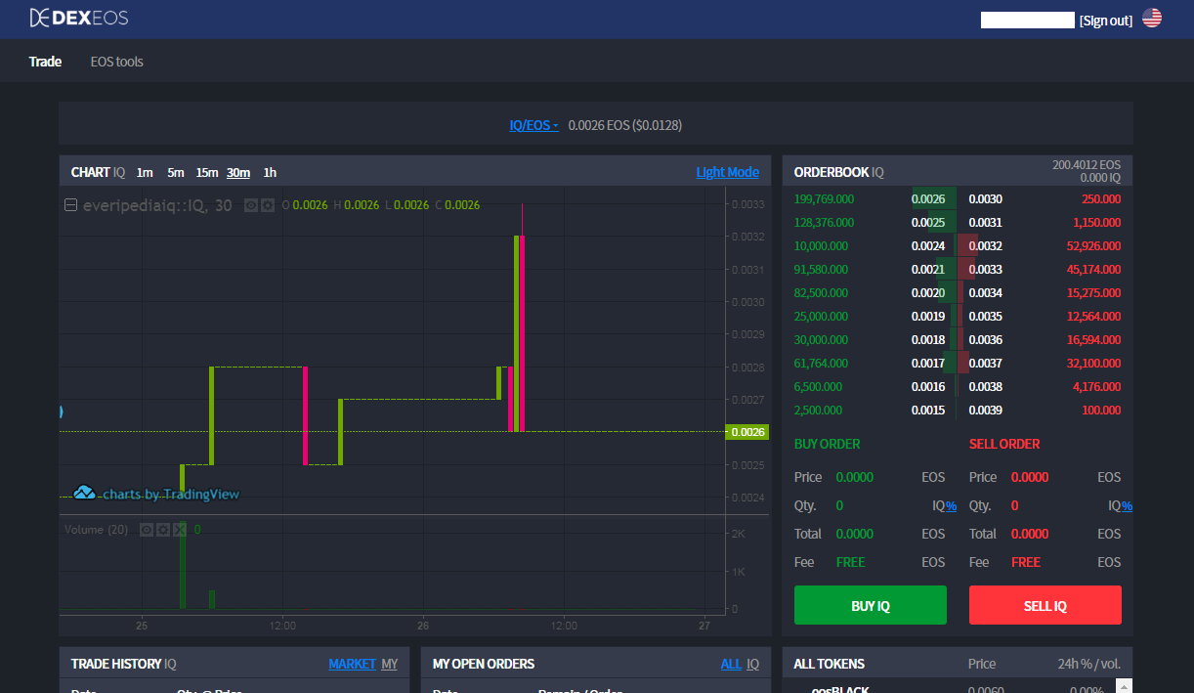This screenshot has width=1194, height=693.
Task: Select ask price 0.0032 in orderbook
Action: pos(986,246)
